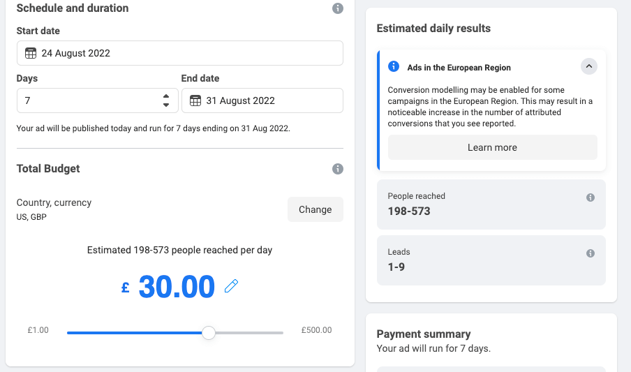Click the People reached info icon
The image size is (631, 372).
pos(591,198)
